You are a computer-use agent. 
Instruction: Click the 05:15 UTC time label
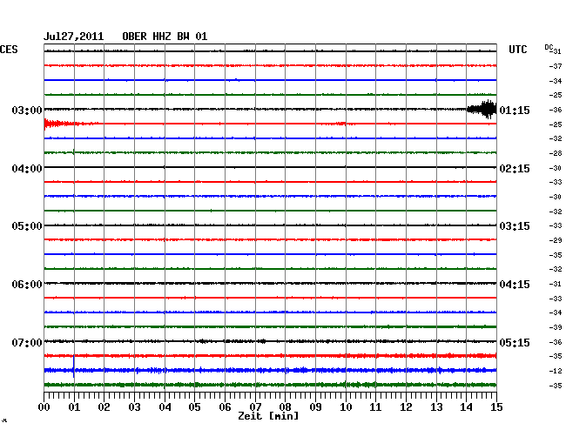pos(515,342)
